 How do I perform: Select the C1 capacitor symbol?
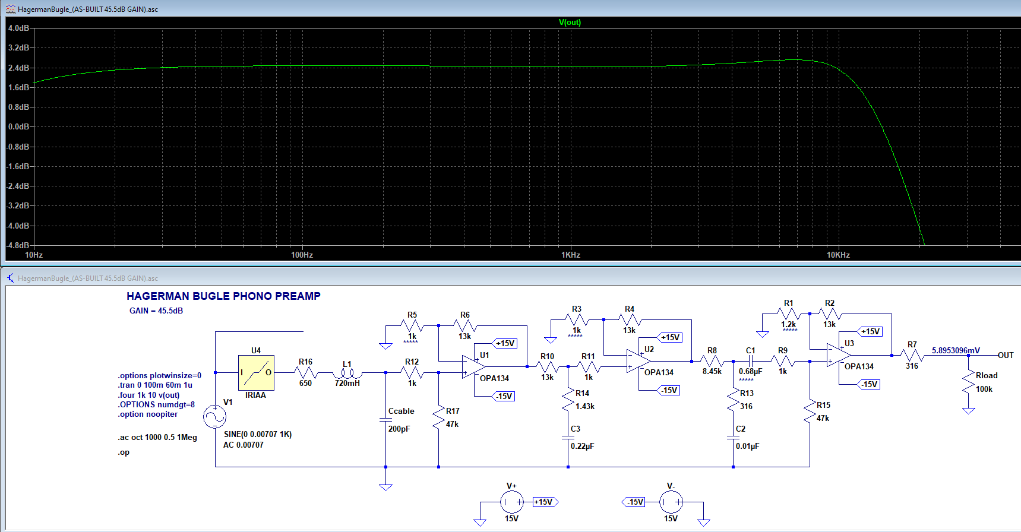tap(751, 361)
